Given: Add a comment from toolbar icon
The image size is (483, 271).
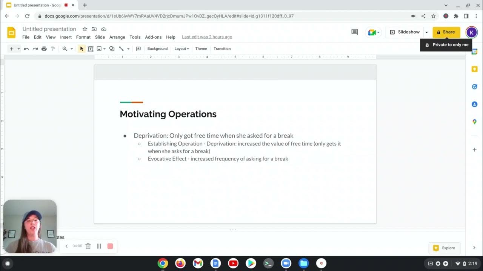Looking at the screenshot, I should pos(138,49).
